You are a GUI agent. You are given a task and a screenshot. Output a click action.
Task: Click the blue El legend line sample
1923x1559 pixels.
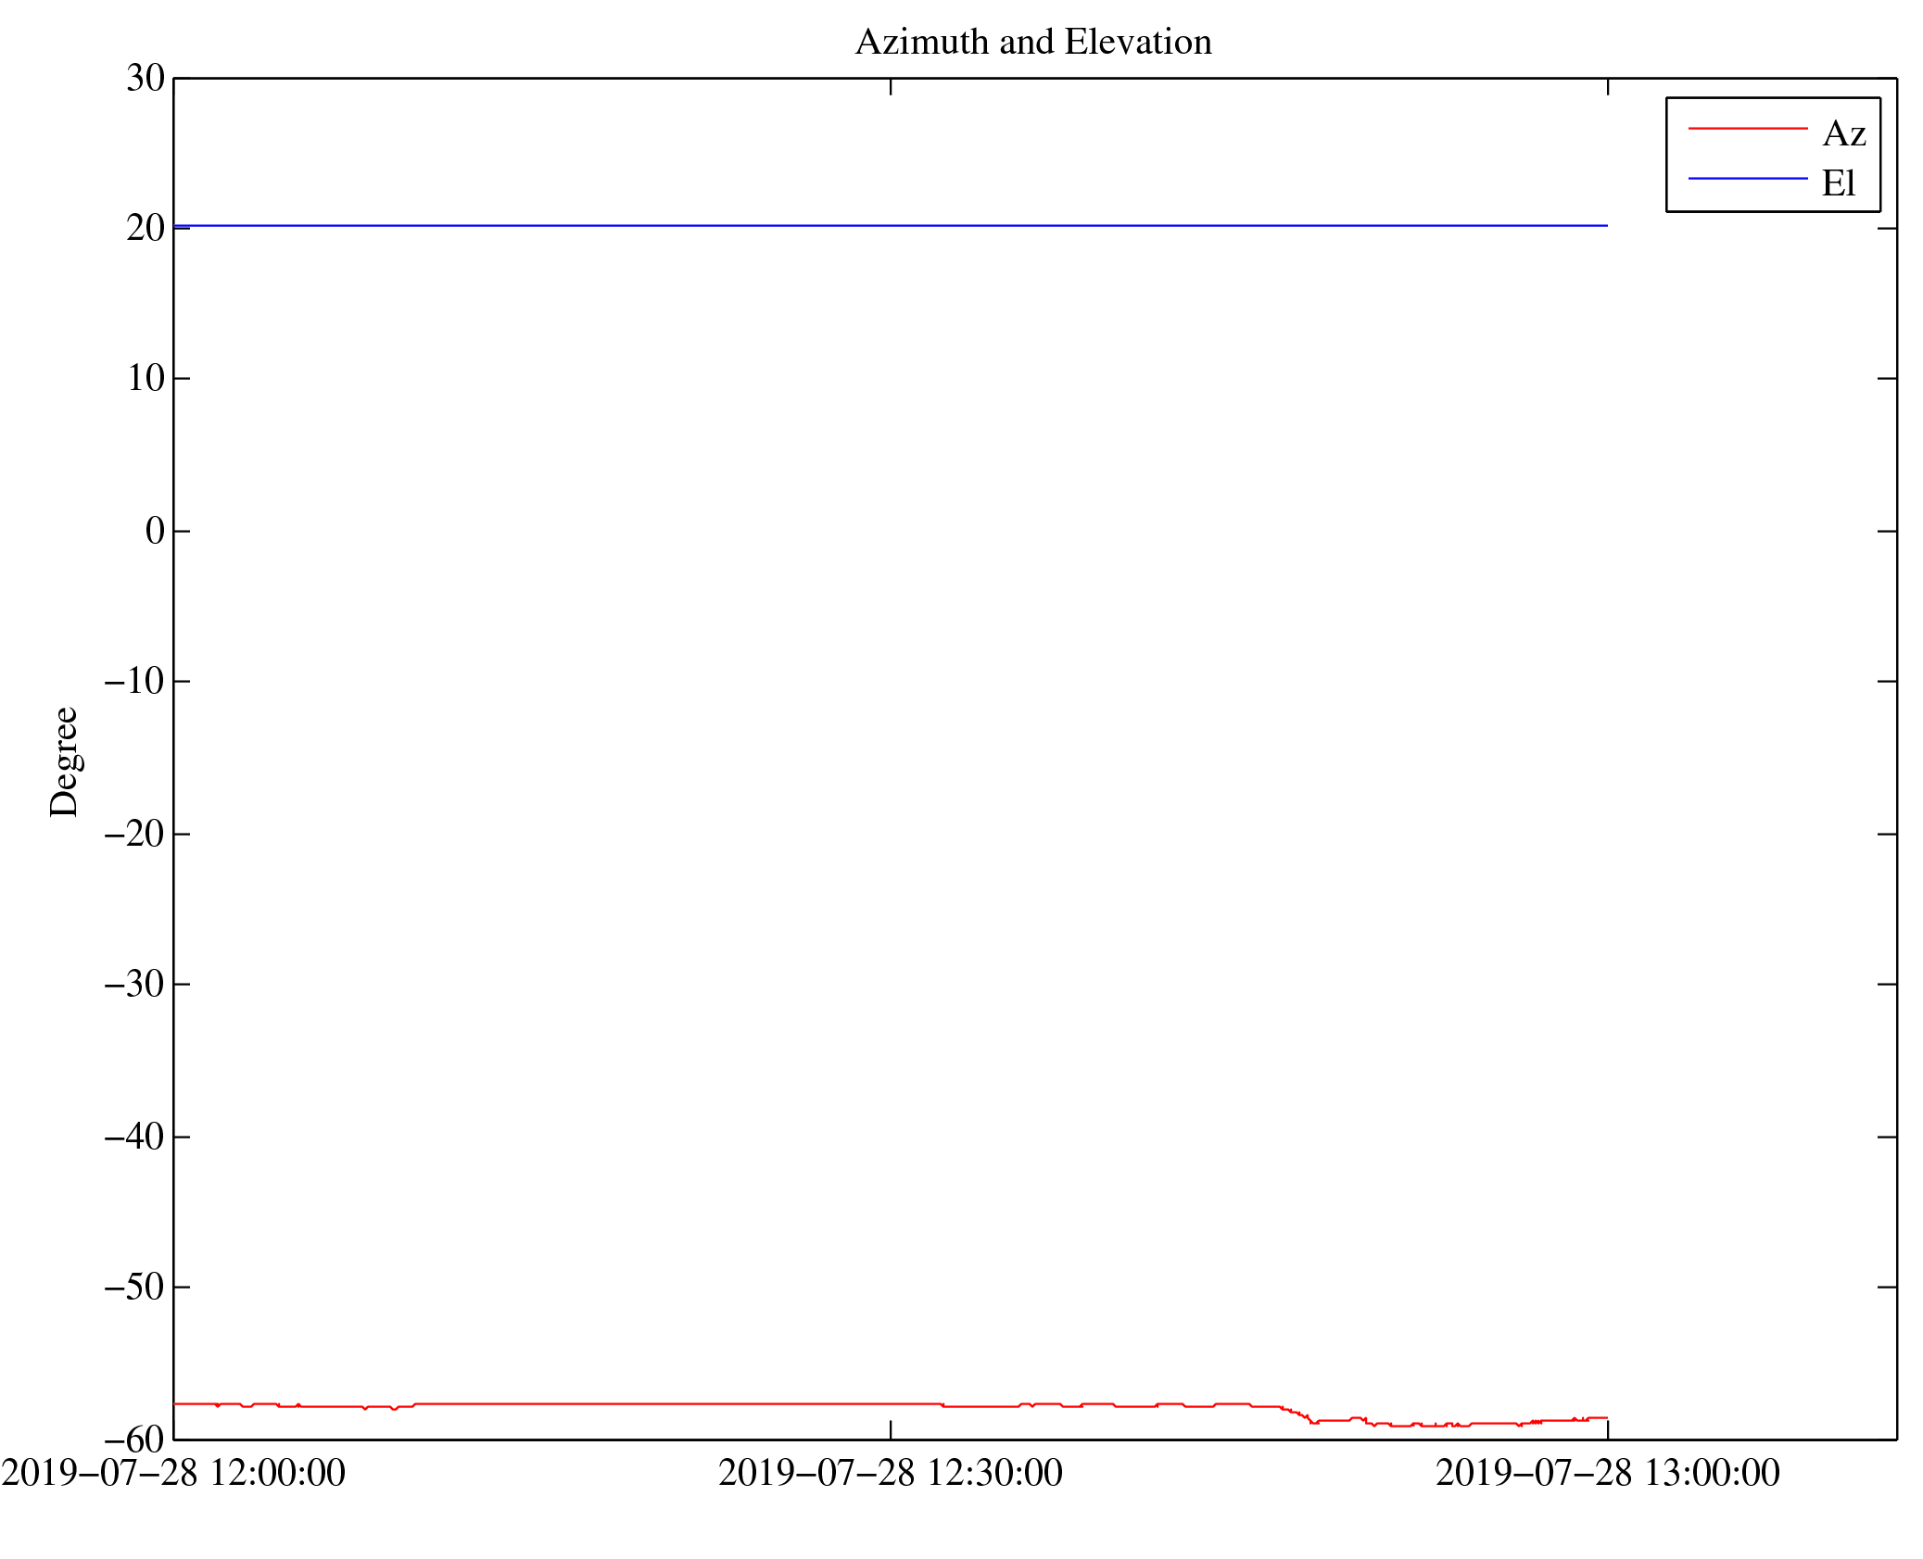[x=1747, y=178]
